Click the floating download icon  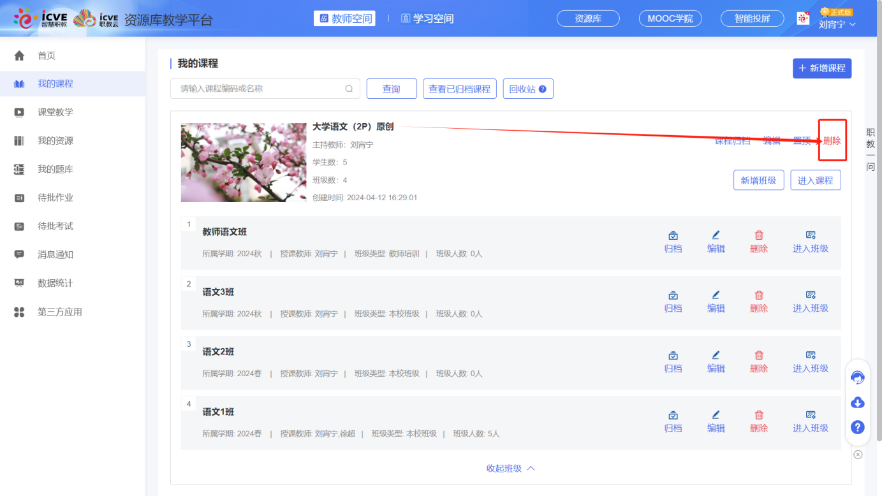[857, 402]
